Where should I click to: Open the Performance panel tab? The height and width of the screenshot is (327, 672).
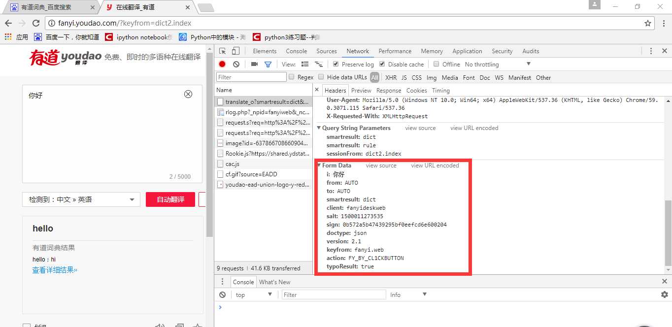(x=395, y=51)
